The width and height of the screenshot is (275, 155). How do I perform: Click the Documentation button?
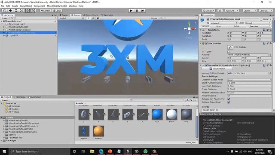[217, 69]
